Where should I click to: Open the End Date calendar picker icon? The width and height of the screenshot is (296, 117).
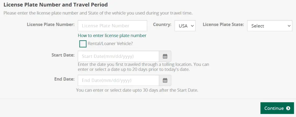(x=165, y=80)
